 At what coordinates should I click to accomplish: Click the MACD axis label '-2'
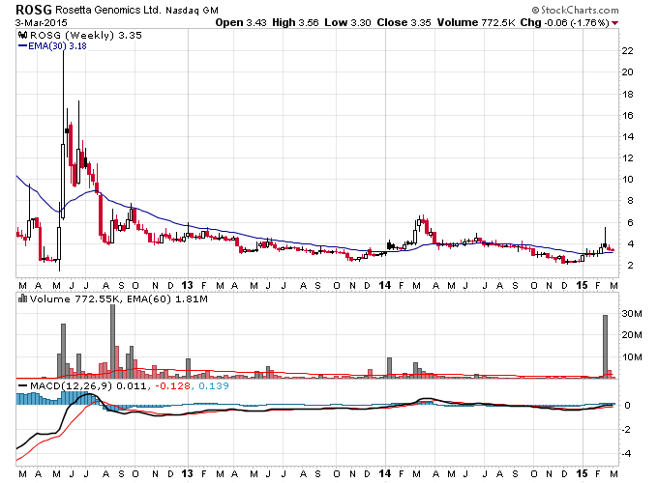click(x=626, y=429)
